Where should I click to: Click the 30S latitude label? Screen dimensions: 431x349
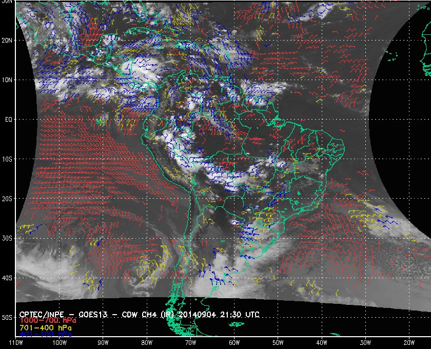pyautogui.click(x=7, y=238)
